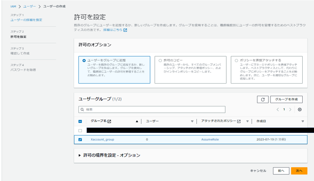Click step 4 パスワードを取得 in sidebar
This screenshot has height=181, width=314.
click(x=23, y=70)
